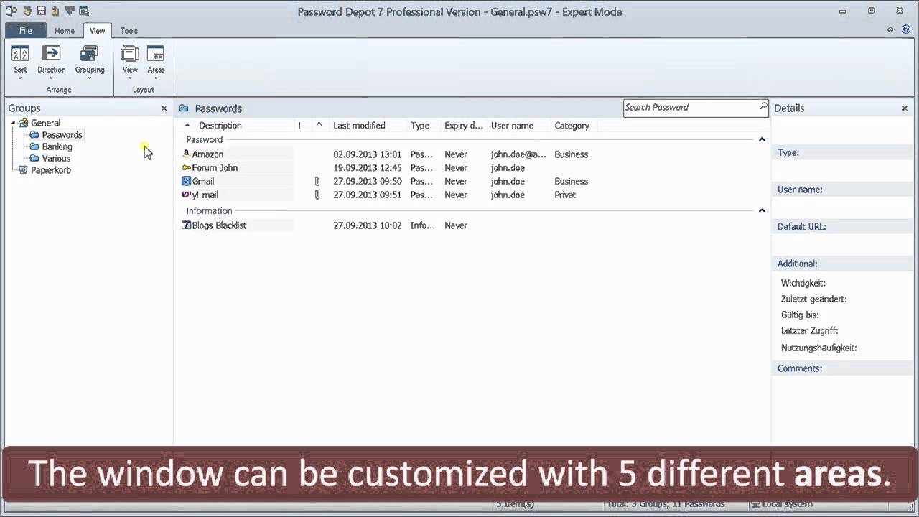Screen dimensions: 919x517
Task: Sort by the Expiry date column
Action: click(x=464, y=126)
